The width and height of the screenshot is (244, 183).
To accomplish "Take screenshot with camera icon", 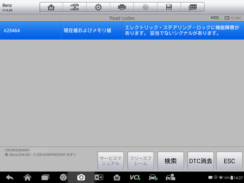I will [x=81, y=177].
